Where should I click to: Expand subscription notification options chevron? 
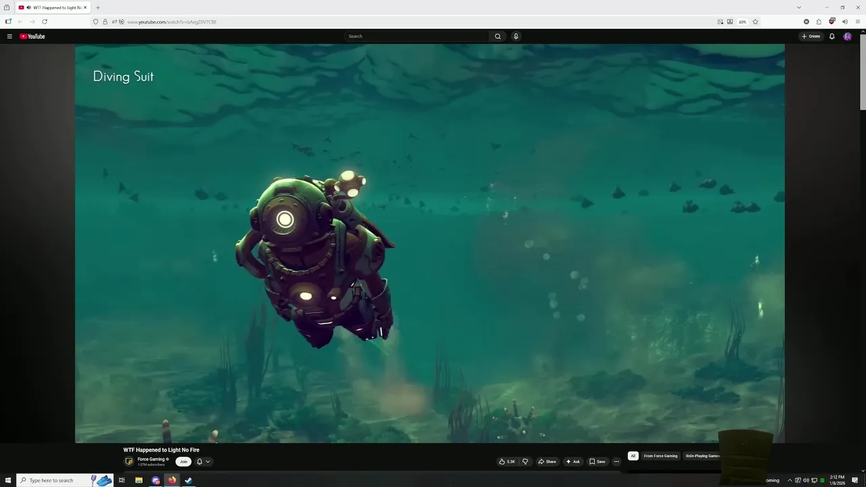click(208, 461)
